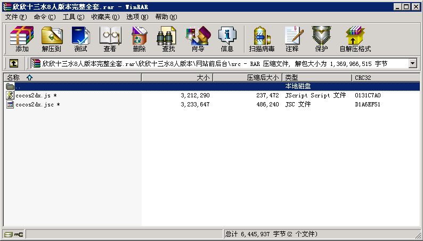
Task: Click the 保护 (Protect) archive icon
Action: click(321, 39)
